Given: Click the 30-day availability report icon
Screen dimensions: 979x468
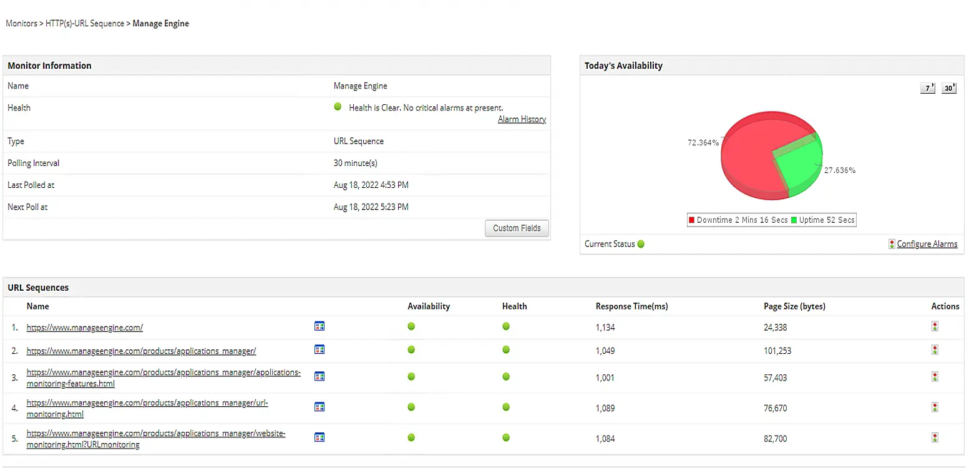Looking at the screenshot, I should (x=948, y=88).
